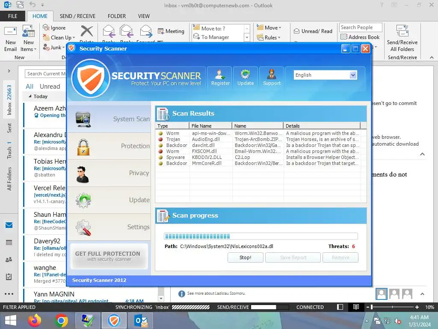Click the muted volume tray icon

click(x=397, y=321)
